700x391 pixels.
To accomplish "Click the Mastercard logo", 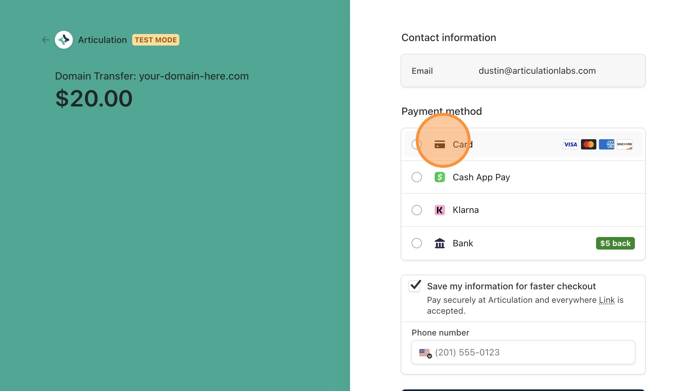I will coord(588,144).
